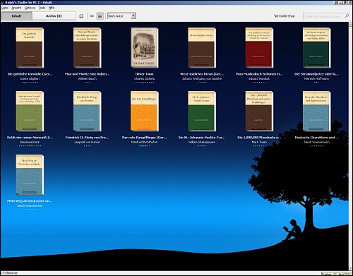Viewport: 353px width, 276px height.
Task: Click author name Johann Wolfgang von Goethe
Action: pos(202,78)
